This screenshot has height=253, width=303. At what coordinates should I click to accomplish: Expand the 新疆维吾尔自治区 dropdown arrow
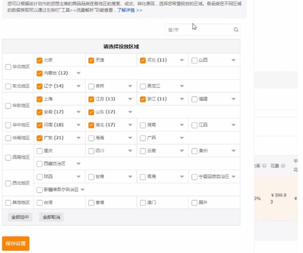(82, 190)
